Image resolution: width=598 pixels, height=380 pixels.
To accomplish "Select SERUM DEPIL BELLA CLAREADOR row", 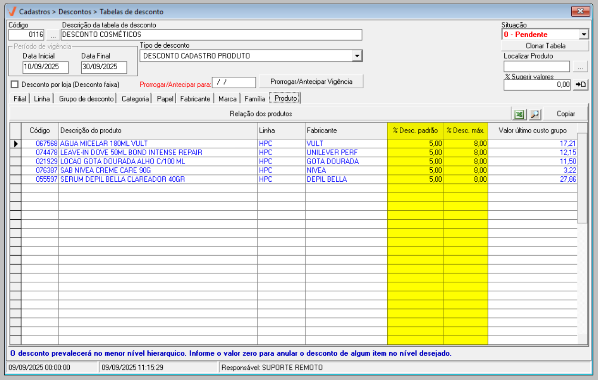I will point(122,179).
